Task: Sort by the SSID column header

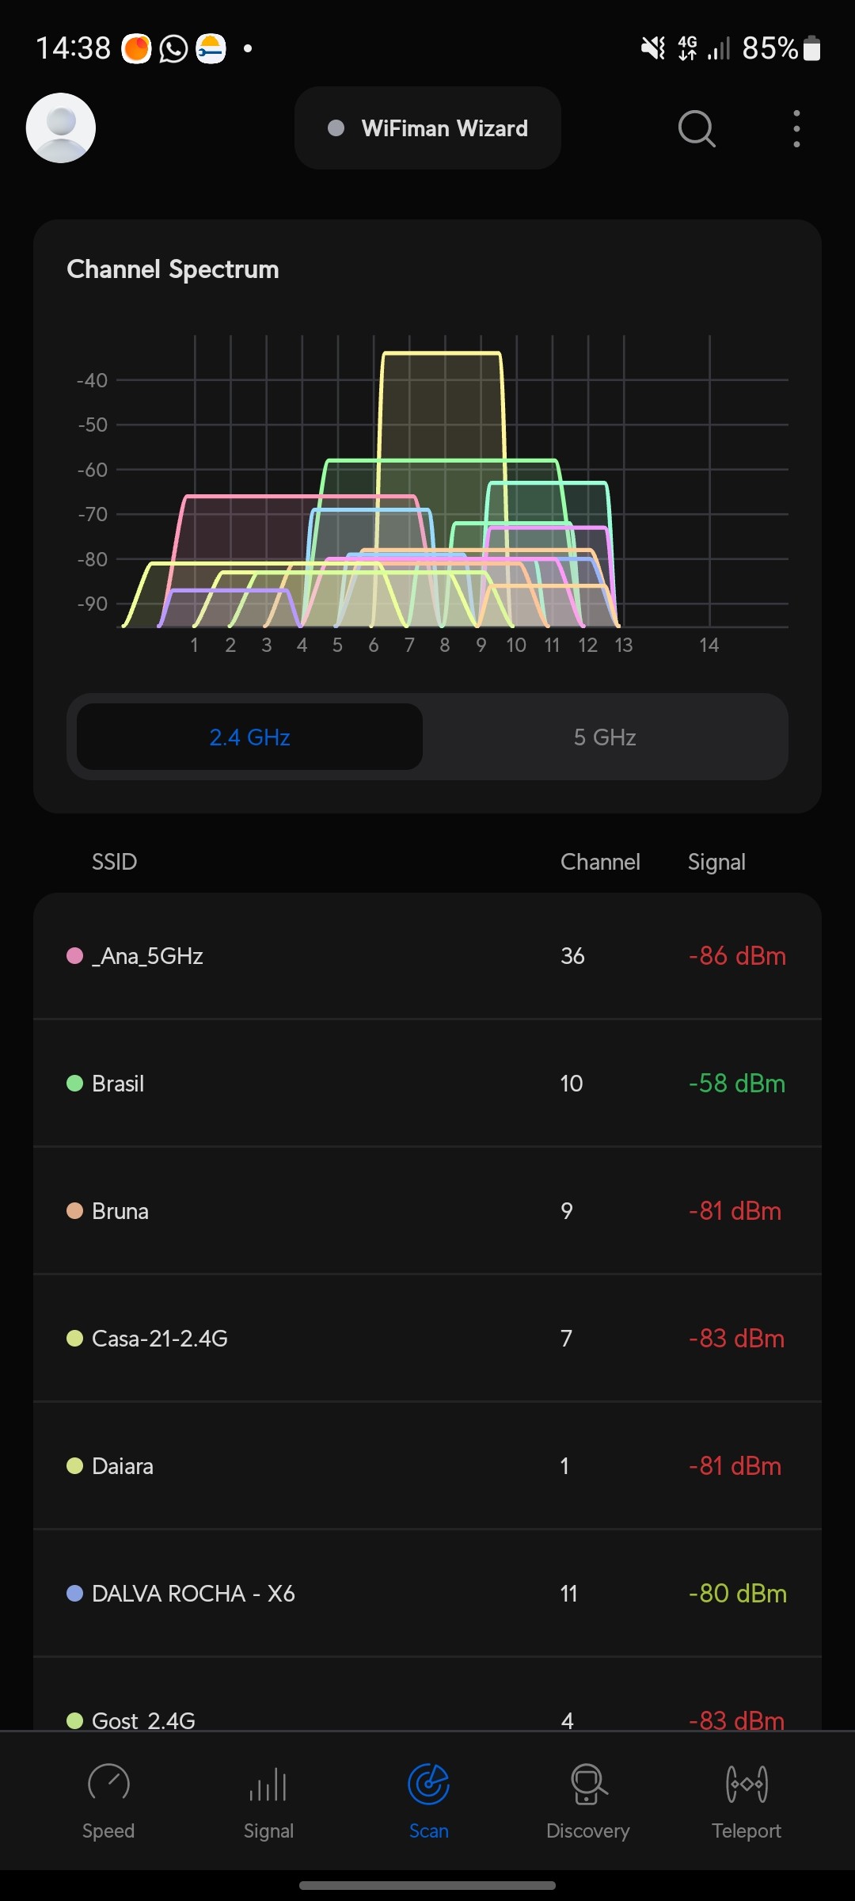Action: (x=115, y=862)
